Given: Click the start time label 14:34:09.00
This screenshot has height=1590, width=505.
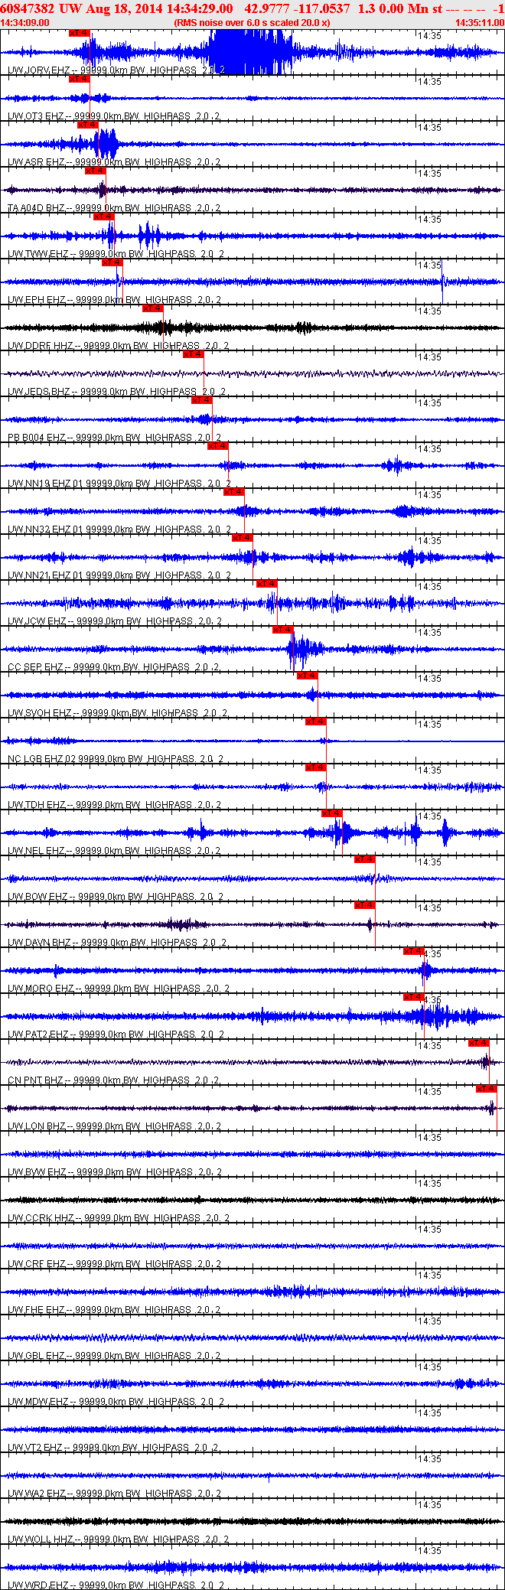Looking at the screenshot, I should (x=25, y=23).
